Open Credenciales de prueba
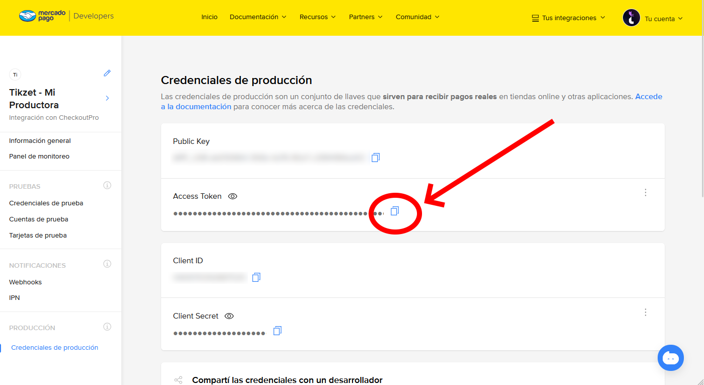The height and width of the screenshot is (385, 704). tap(46, 203)
